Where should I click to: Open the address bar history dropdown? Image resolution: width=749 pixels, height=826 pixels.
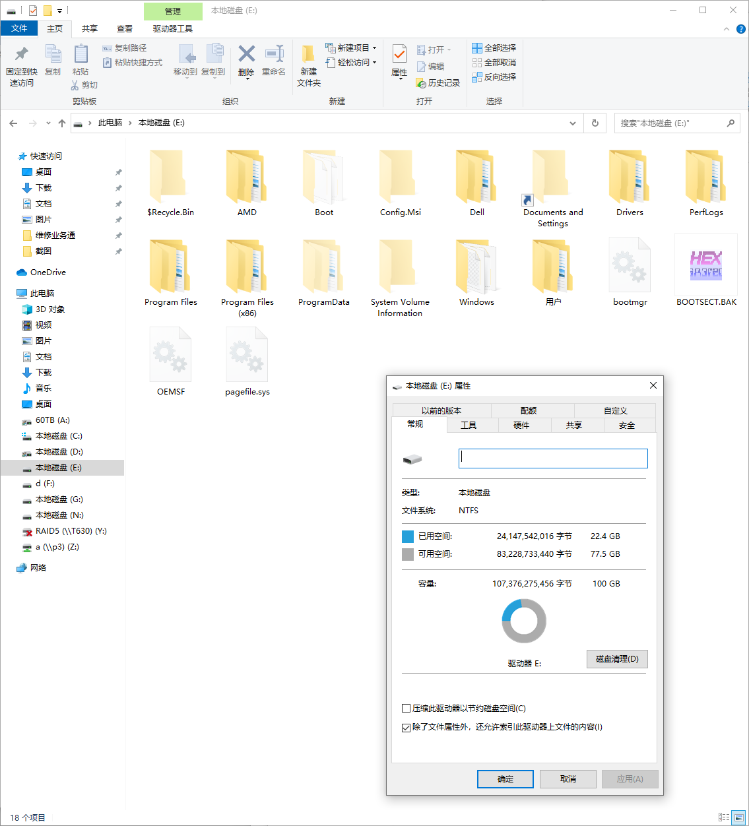pyautogui.click(x=572, y=123)
